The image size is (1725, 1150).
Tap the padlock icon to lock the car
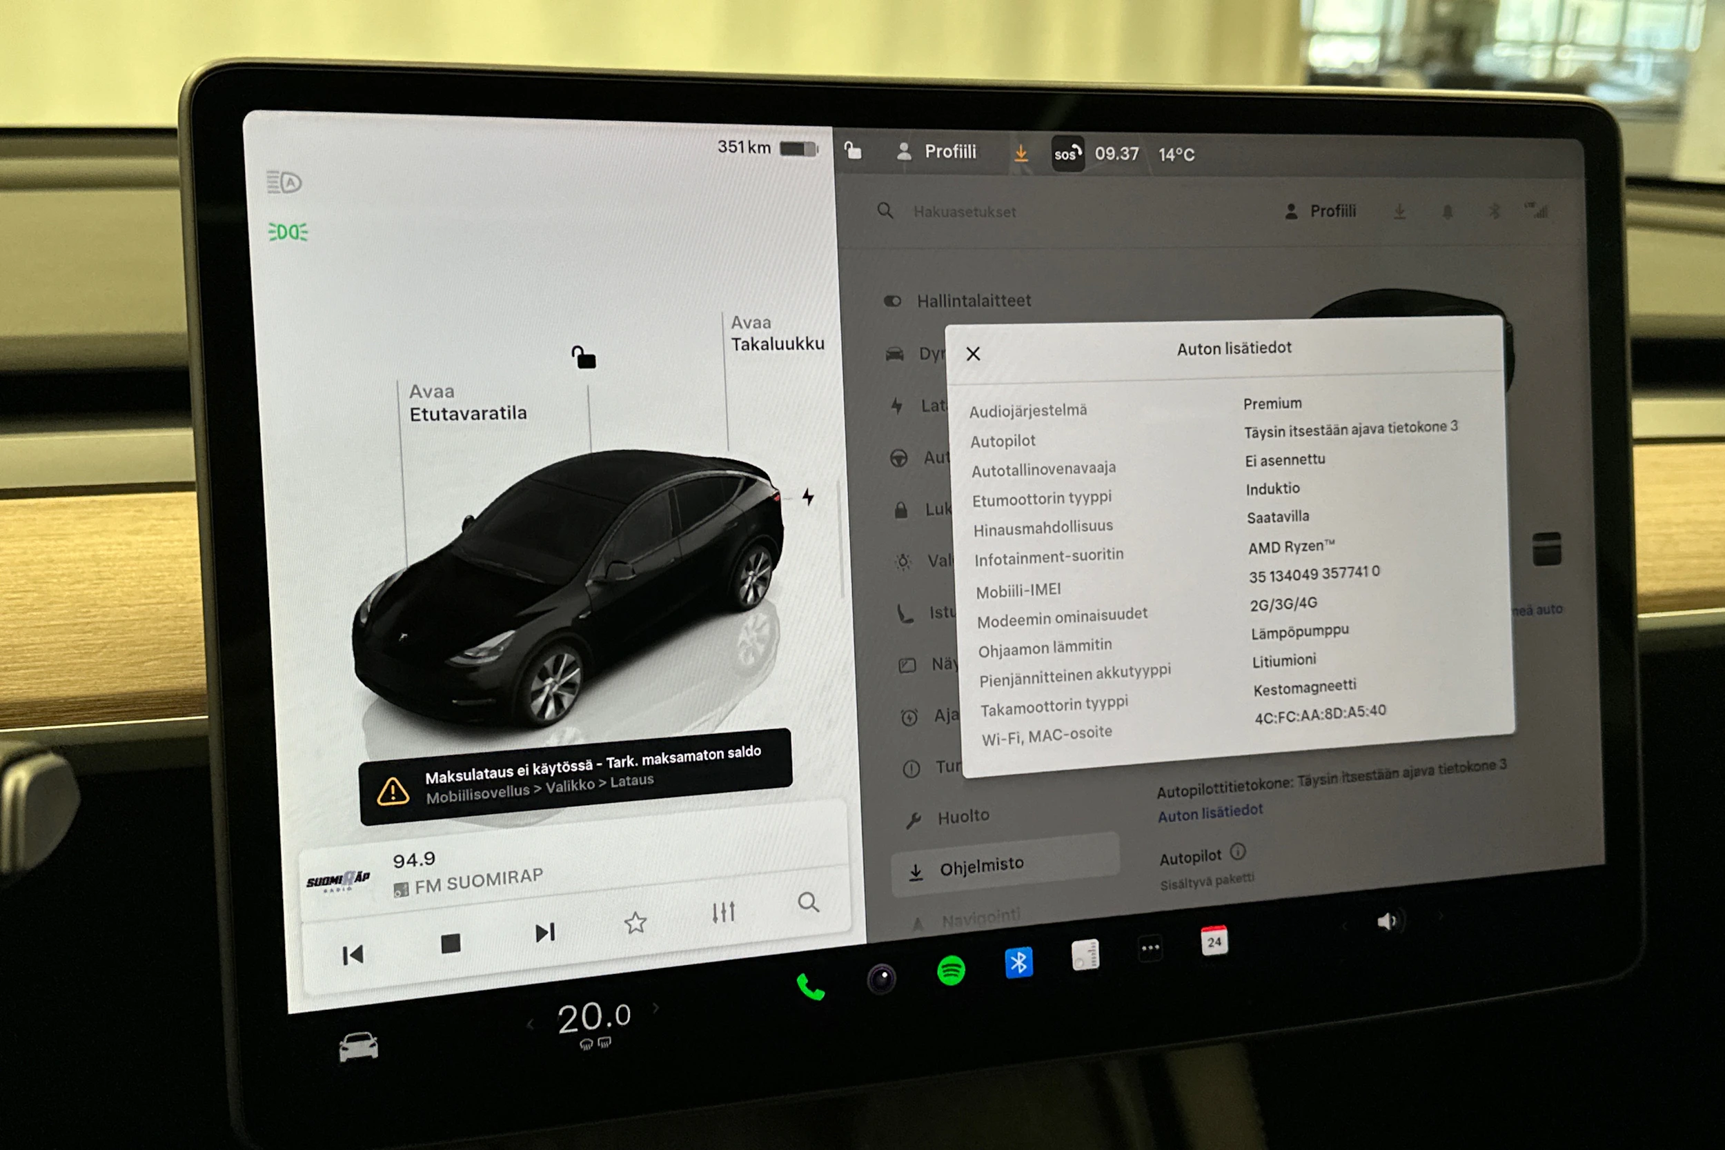[584, 357]
